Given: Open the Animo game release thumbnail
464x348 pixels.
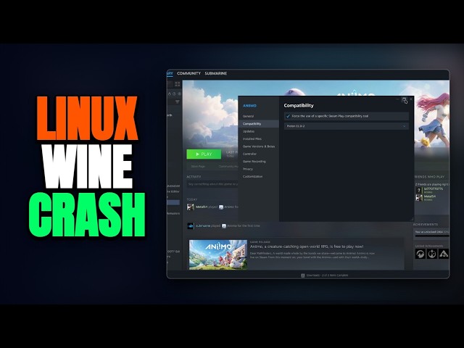Looking at the screenshot, I should 218,254.
